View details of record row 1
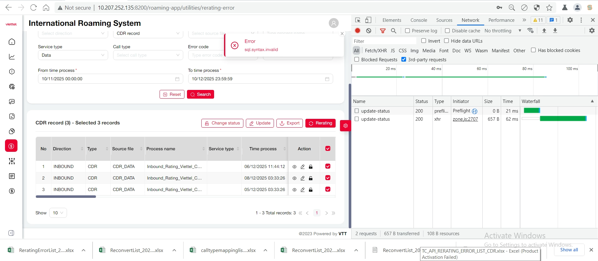The image size is (598, 261). [x=294, y=167]
